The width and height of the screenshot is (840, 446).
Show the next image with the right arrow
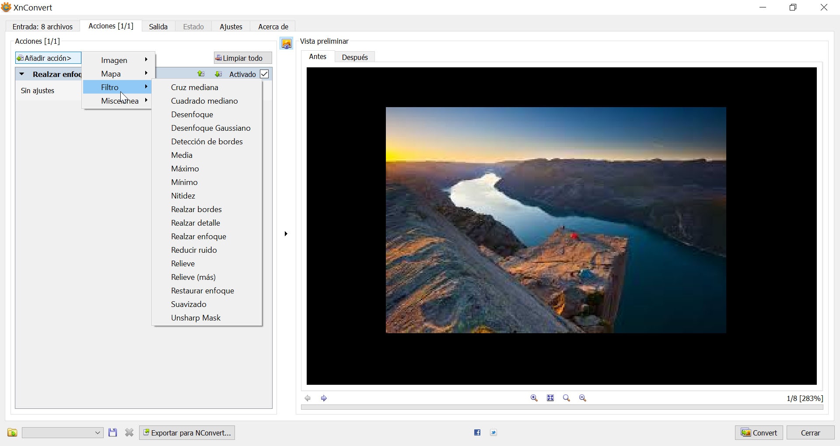pos(324,398)
